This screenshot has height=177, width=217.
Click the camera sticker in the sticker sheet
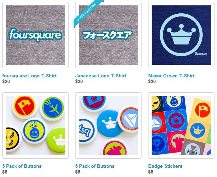(176, 121)
